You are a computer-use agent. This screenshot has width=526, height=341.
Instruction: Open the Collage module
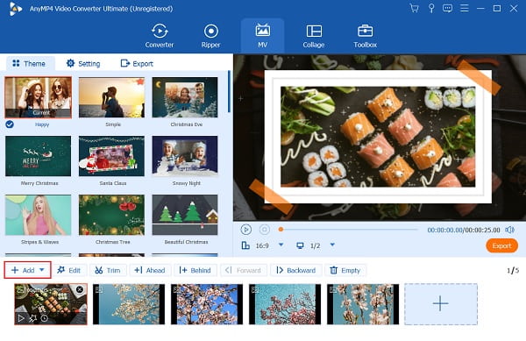point(314,36)
